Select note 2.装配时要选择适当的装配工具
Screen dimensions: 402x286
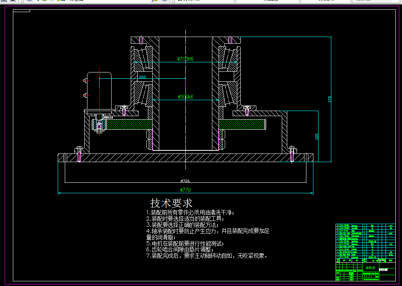pyautogui.click(x=185, y=219)
